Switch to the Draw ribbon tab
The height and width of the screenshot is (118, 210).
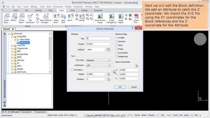click(73, 10)
